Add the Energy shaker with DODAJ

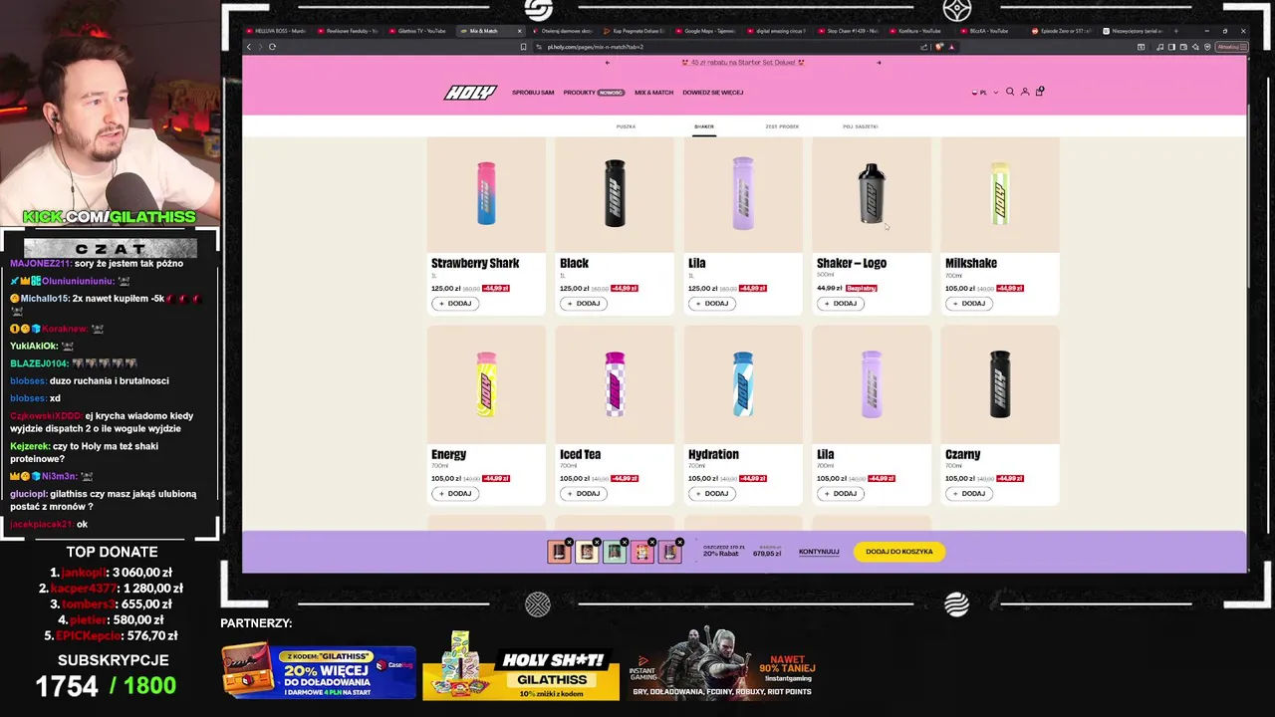point(455,494)
